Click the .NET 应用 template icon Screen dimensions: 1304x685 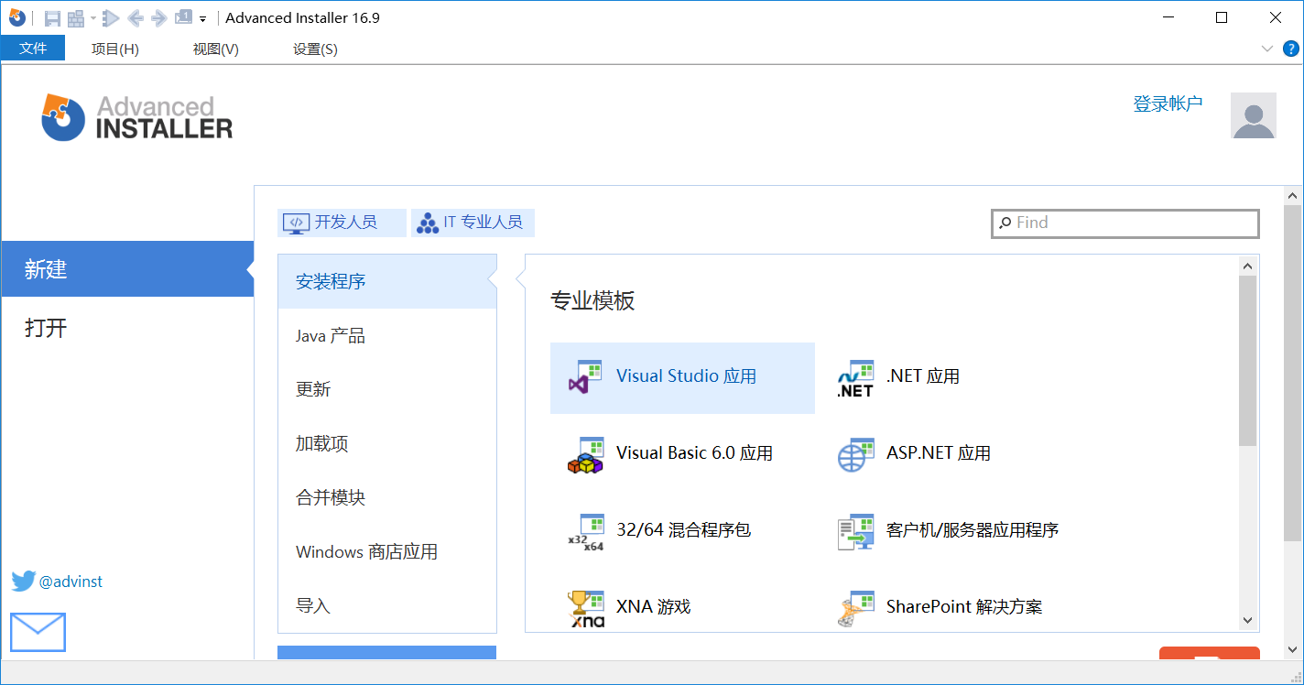pyautogui.click(x=855, y=377)
